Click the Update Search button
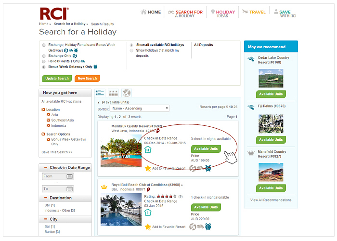This screenshot has height=241, width=337. click(x=57, y=79)
